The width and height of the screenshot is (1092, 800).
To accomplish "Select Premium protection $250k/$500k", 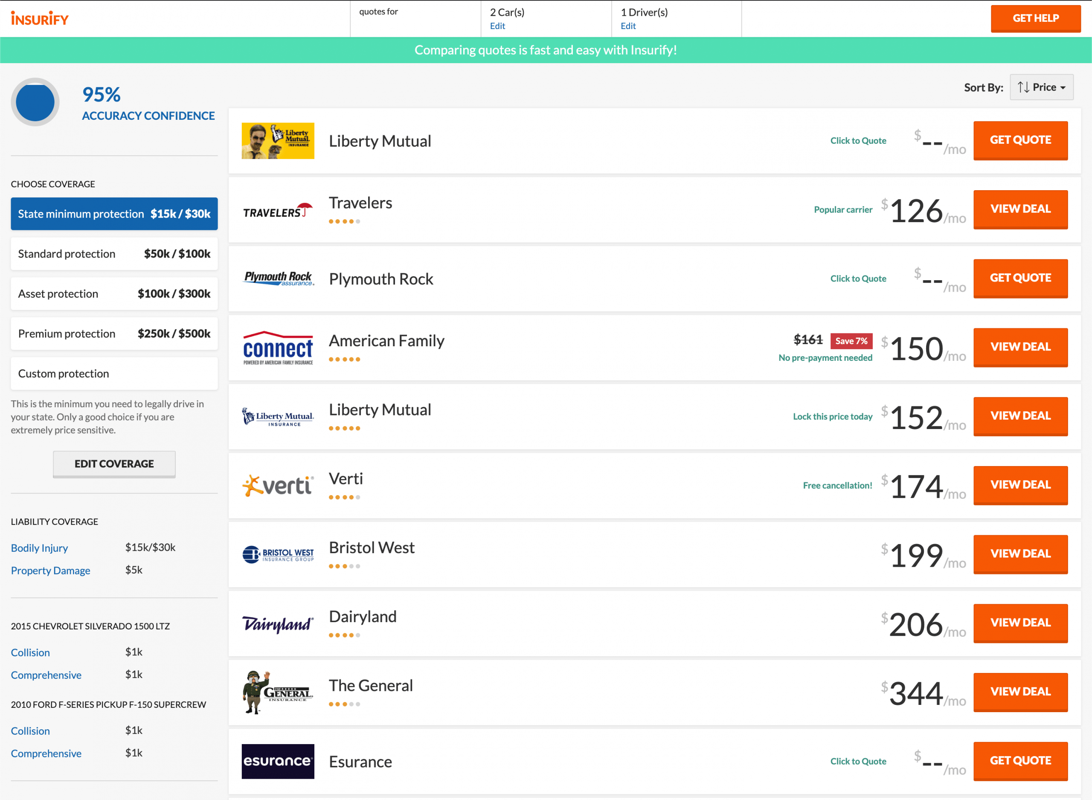I will pos(114,333).
